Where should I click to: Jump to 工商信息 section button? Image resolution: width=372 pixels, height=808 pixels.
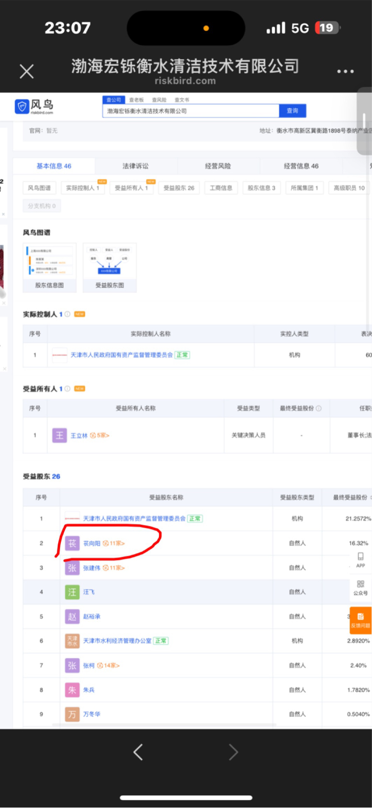221,188
